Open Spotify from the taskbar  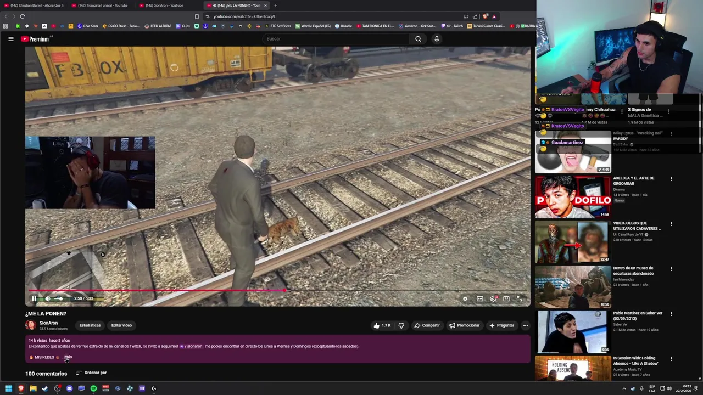pyautogui.click(x=93, y=388)
